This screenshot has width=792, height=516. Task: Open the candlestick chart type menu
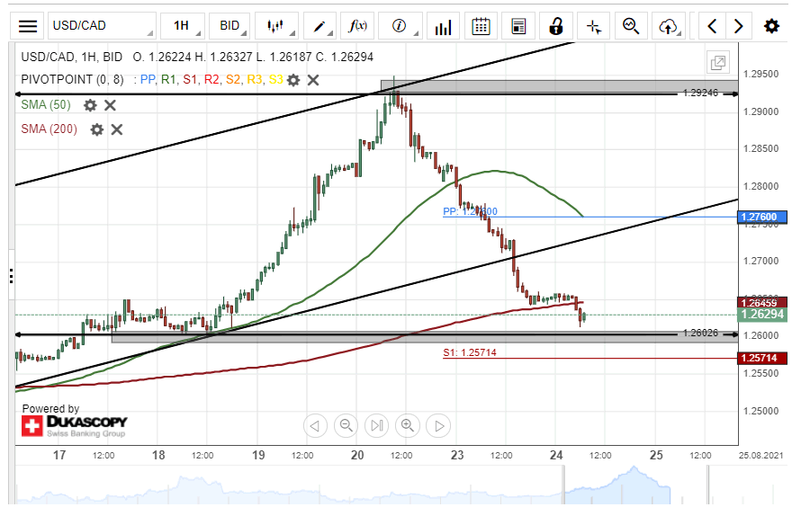(276, 26)
